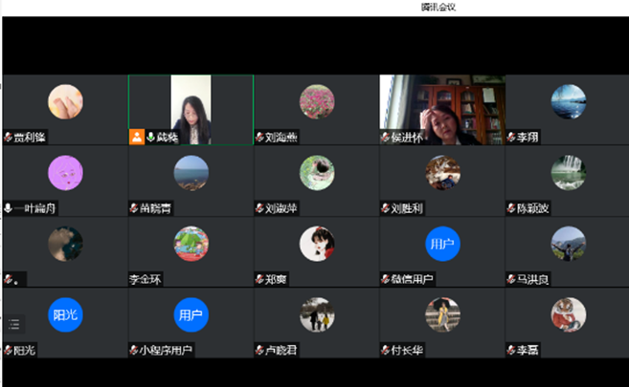629x387 pixels.
Task: Click muted mic icon next to 侯进怀
Action: [x=386, y=138]
